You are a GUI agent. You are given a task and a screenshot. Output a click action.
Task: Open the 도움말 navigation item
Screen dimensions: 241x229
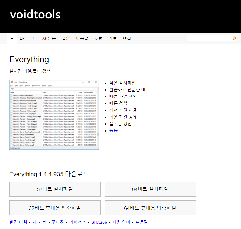coord(82,39)
